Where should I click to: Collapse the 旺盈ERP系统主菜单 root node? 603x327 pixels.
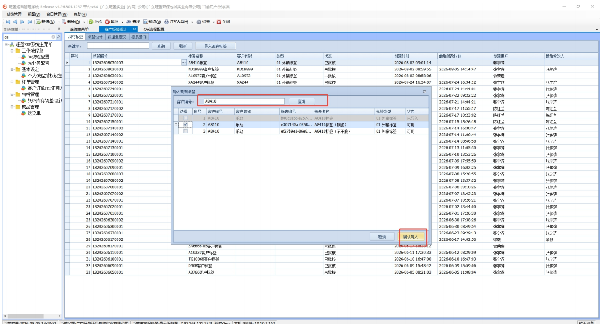pyautogui.click(x=6, y=45)
